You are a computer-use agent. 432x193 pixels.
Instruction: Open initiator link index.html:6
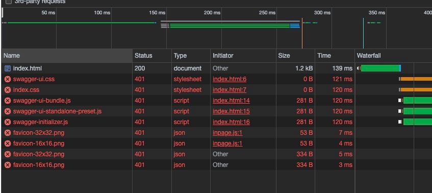(230, 79)
